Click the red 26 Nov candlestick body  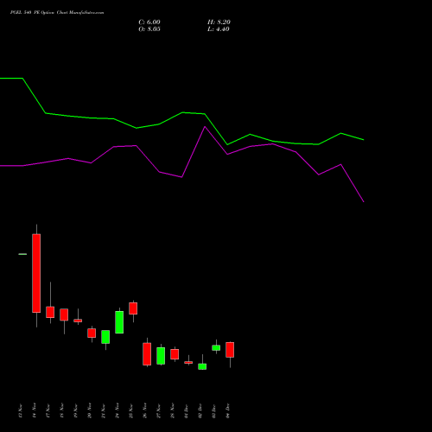tap(147, 354)
